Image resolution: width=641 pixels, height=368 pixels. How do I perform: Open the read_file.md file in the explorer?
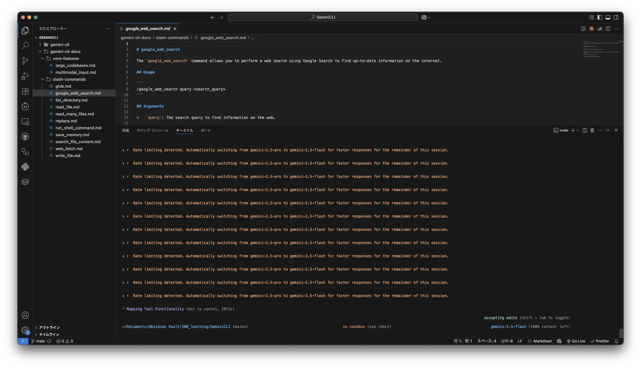67,107
